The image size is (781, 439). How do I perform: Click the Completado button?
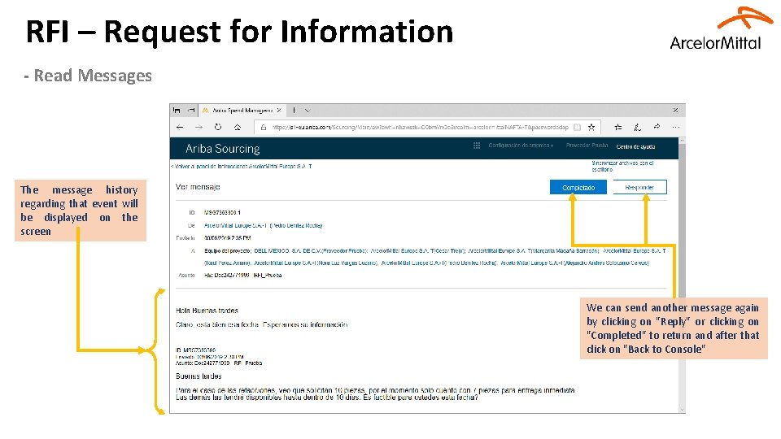(x=578, y=187)
